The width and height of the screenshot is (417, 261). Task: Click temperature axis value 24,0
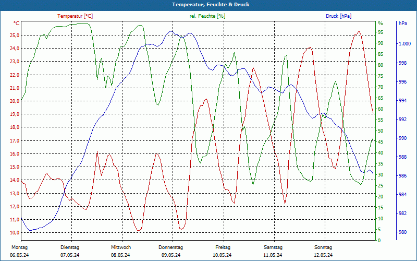pos(15,49)
